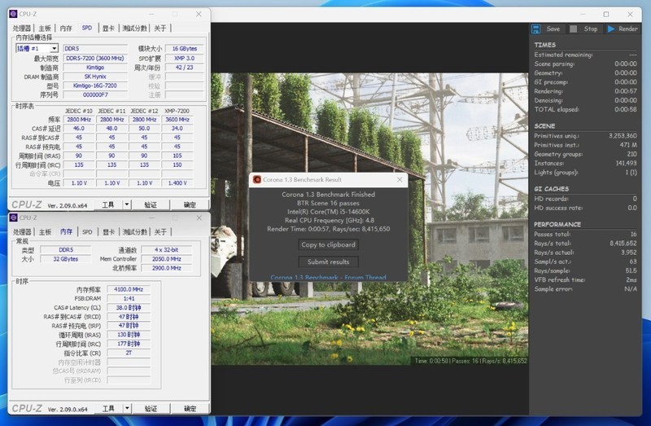The height and width of the screenshot is (426, 651).
Task: Click the 4 x 32-bit channel field
Action: [167, 250]
